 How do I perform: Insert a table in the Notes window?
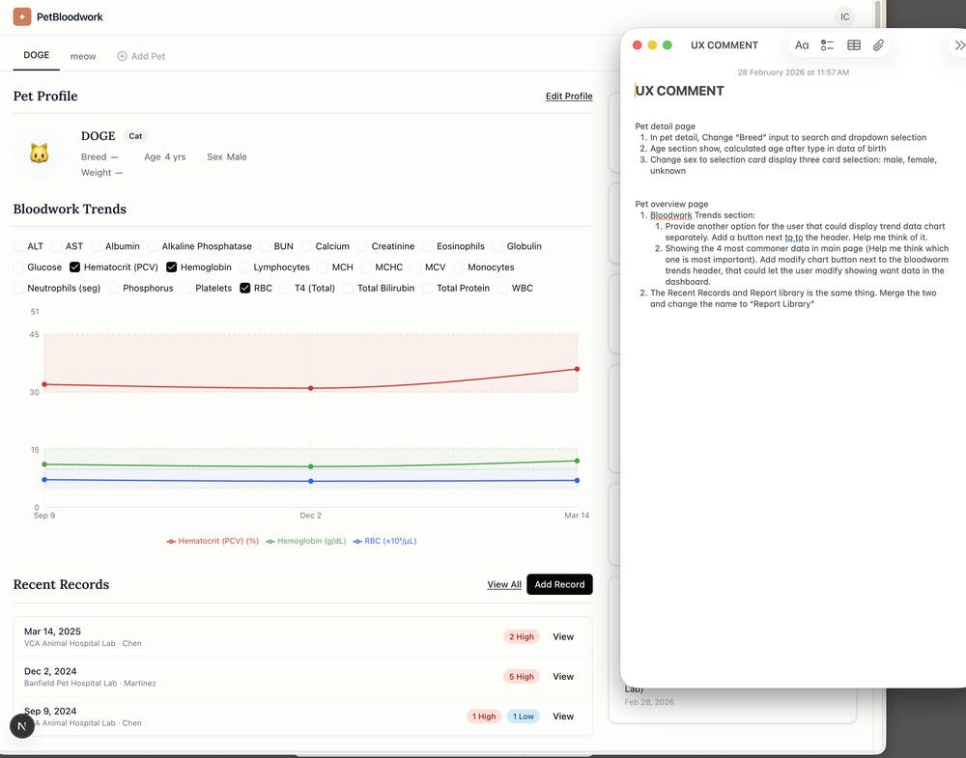coord(853,45)
